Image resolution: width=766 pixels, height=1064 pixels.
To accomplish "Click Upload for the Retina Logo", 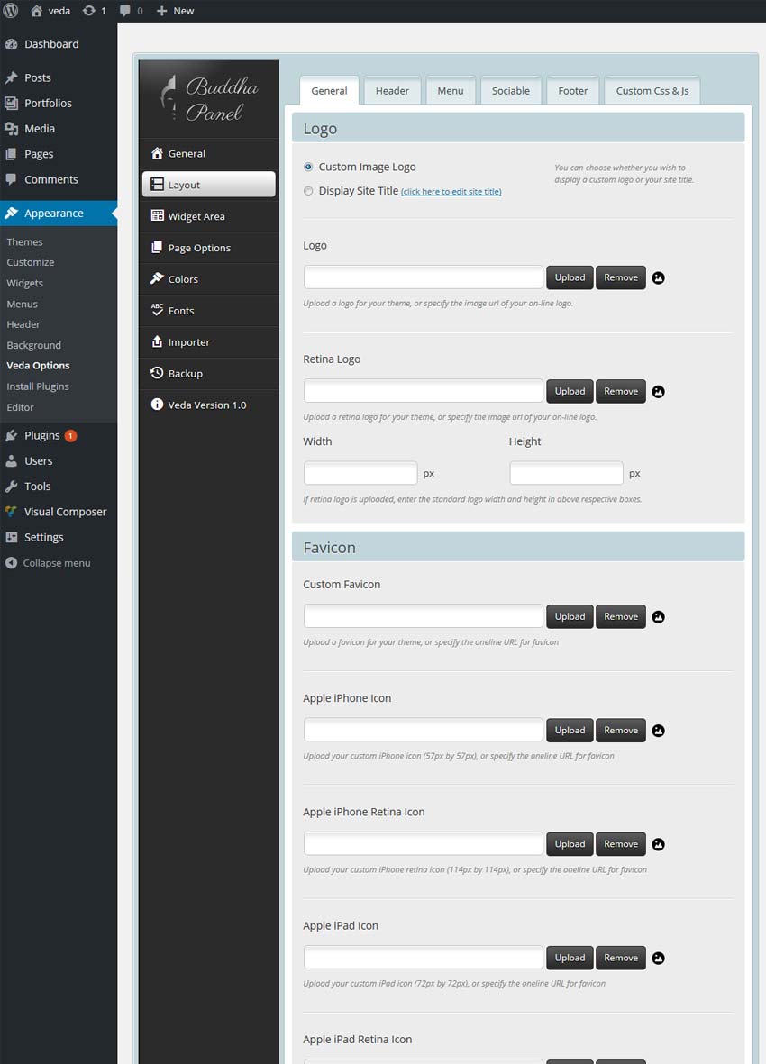I will [x=569, y=391].
